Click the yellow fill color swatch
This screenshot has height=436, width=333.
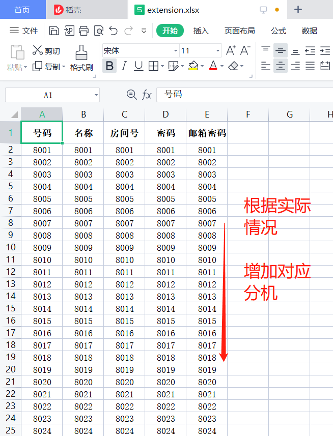(x=193, y=66)
